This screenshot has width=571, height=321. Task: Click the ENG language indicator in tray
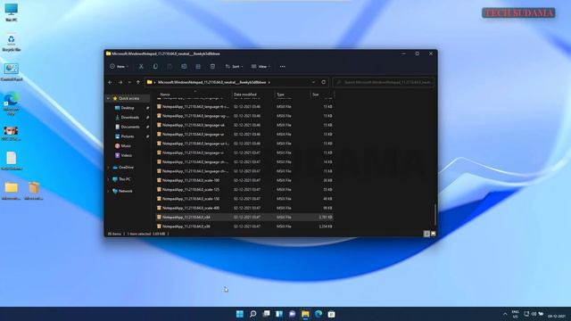click(516, 314)
